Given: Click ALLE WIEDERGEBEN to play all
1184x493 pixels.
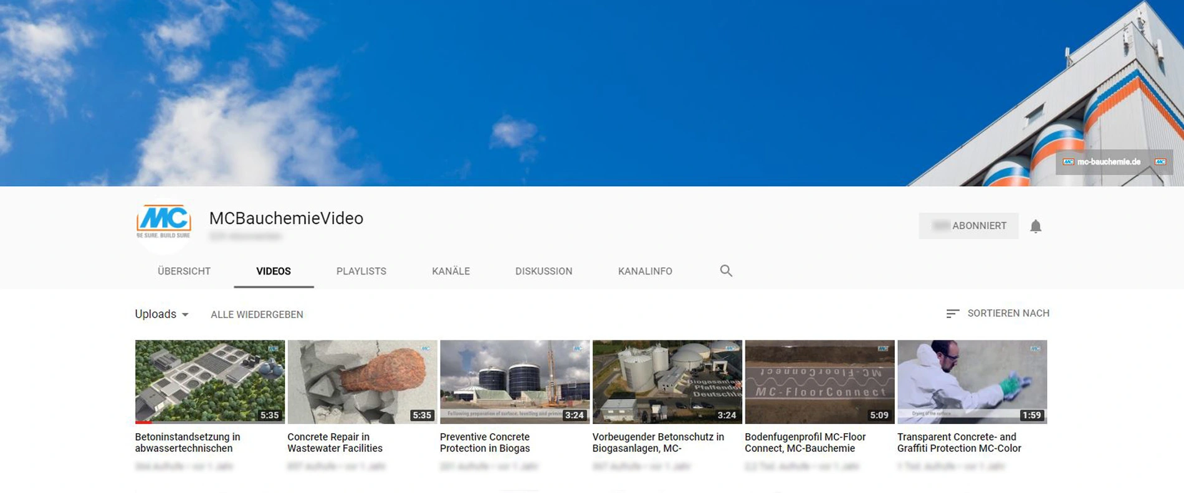Looking at the screenshot, I should [x=257, y=314].
